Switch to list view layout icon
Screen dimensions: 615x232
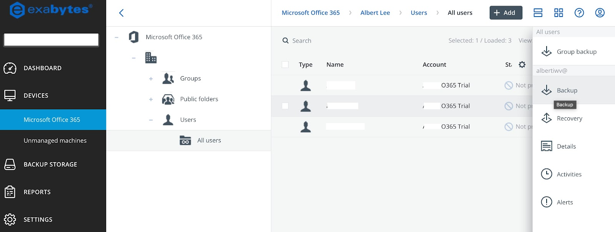point(538,13)
